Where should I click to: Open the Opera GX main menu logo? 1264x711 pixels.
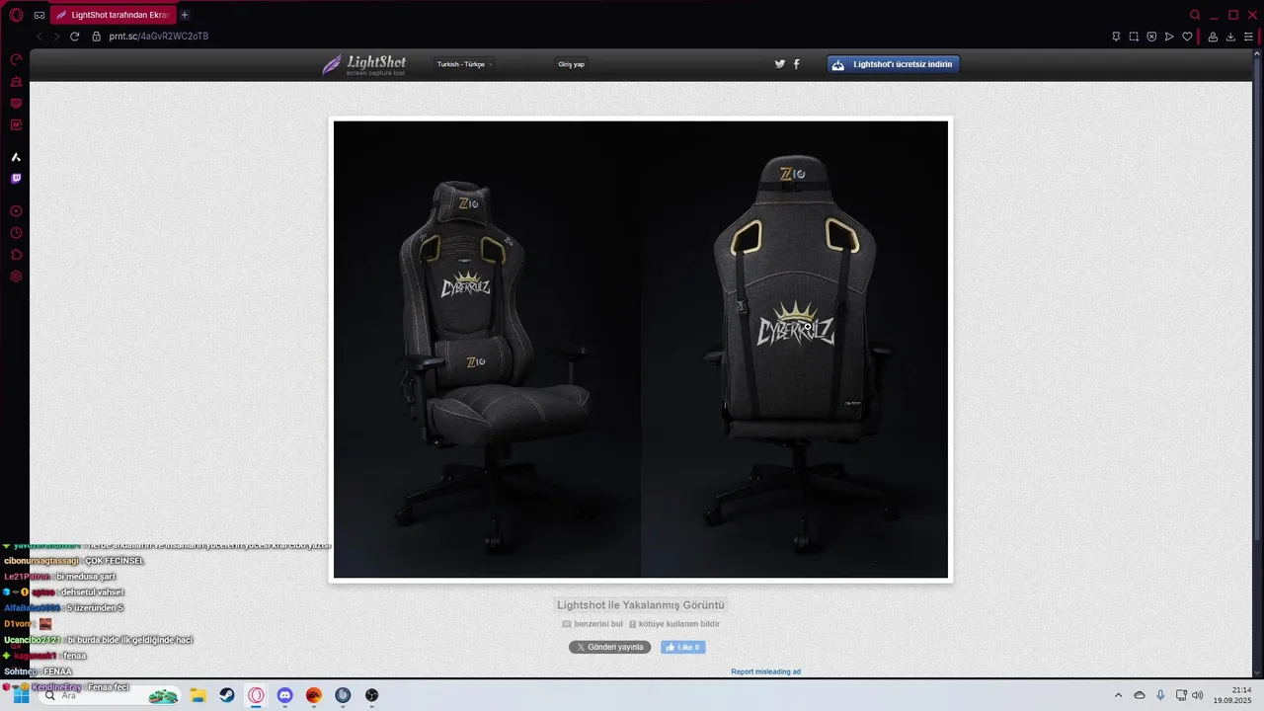coord(16,15)
